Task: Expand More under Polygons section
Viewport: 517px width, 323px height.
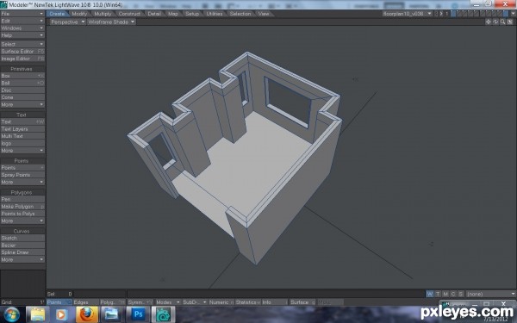Action: (22, 221)
